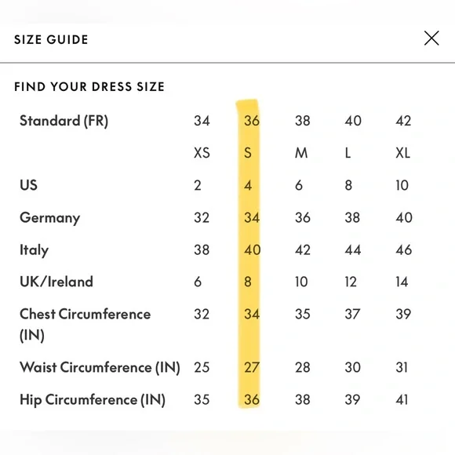Select the highlighted S size label

(x=248, y=153)
